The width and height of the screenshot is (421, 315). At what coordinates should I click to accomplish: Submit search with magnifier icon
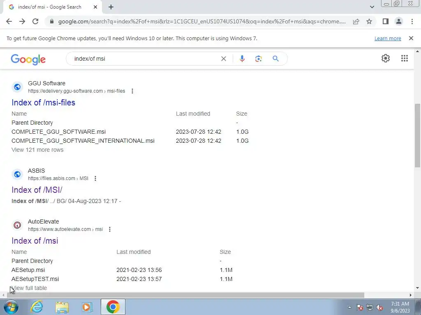[x=275, y=59]
